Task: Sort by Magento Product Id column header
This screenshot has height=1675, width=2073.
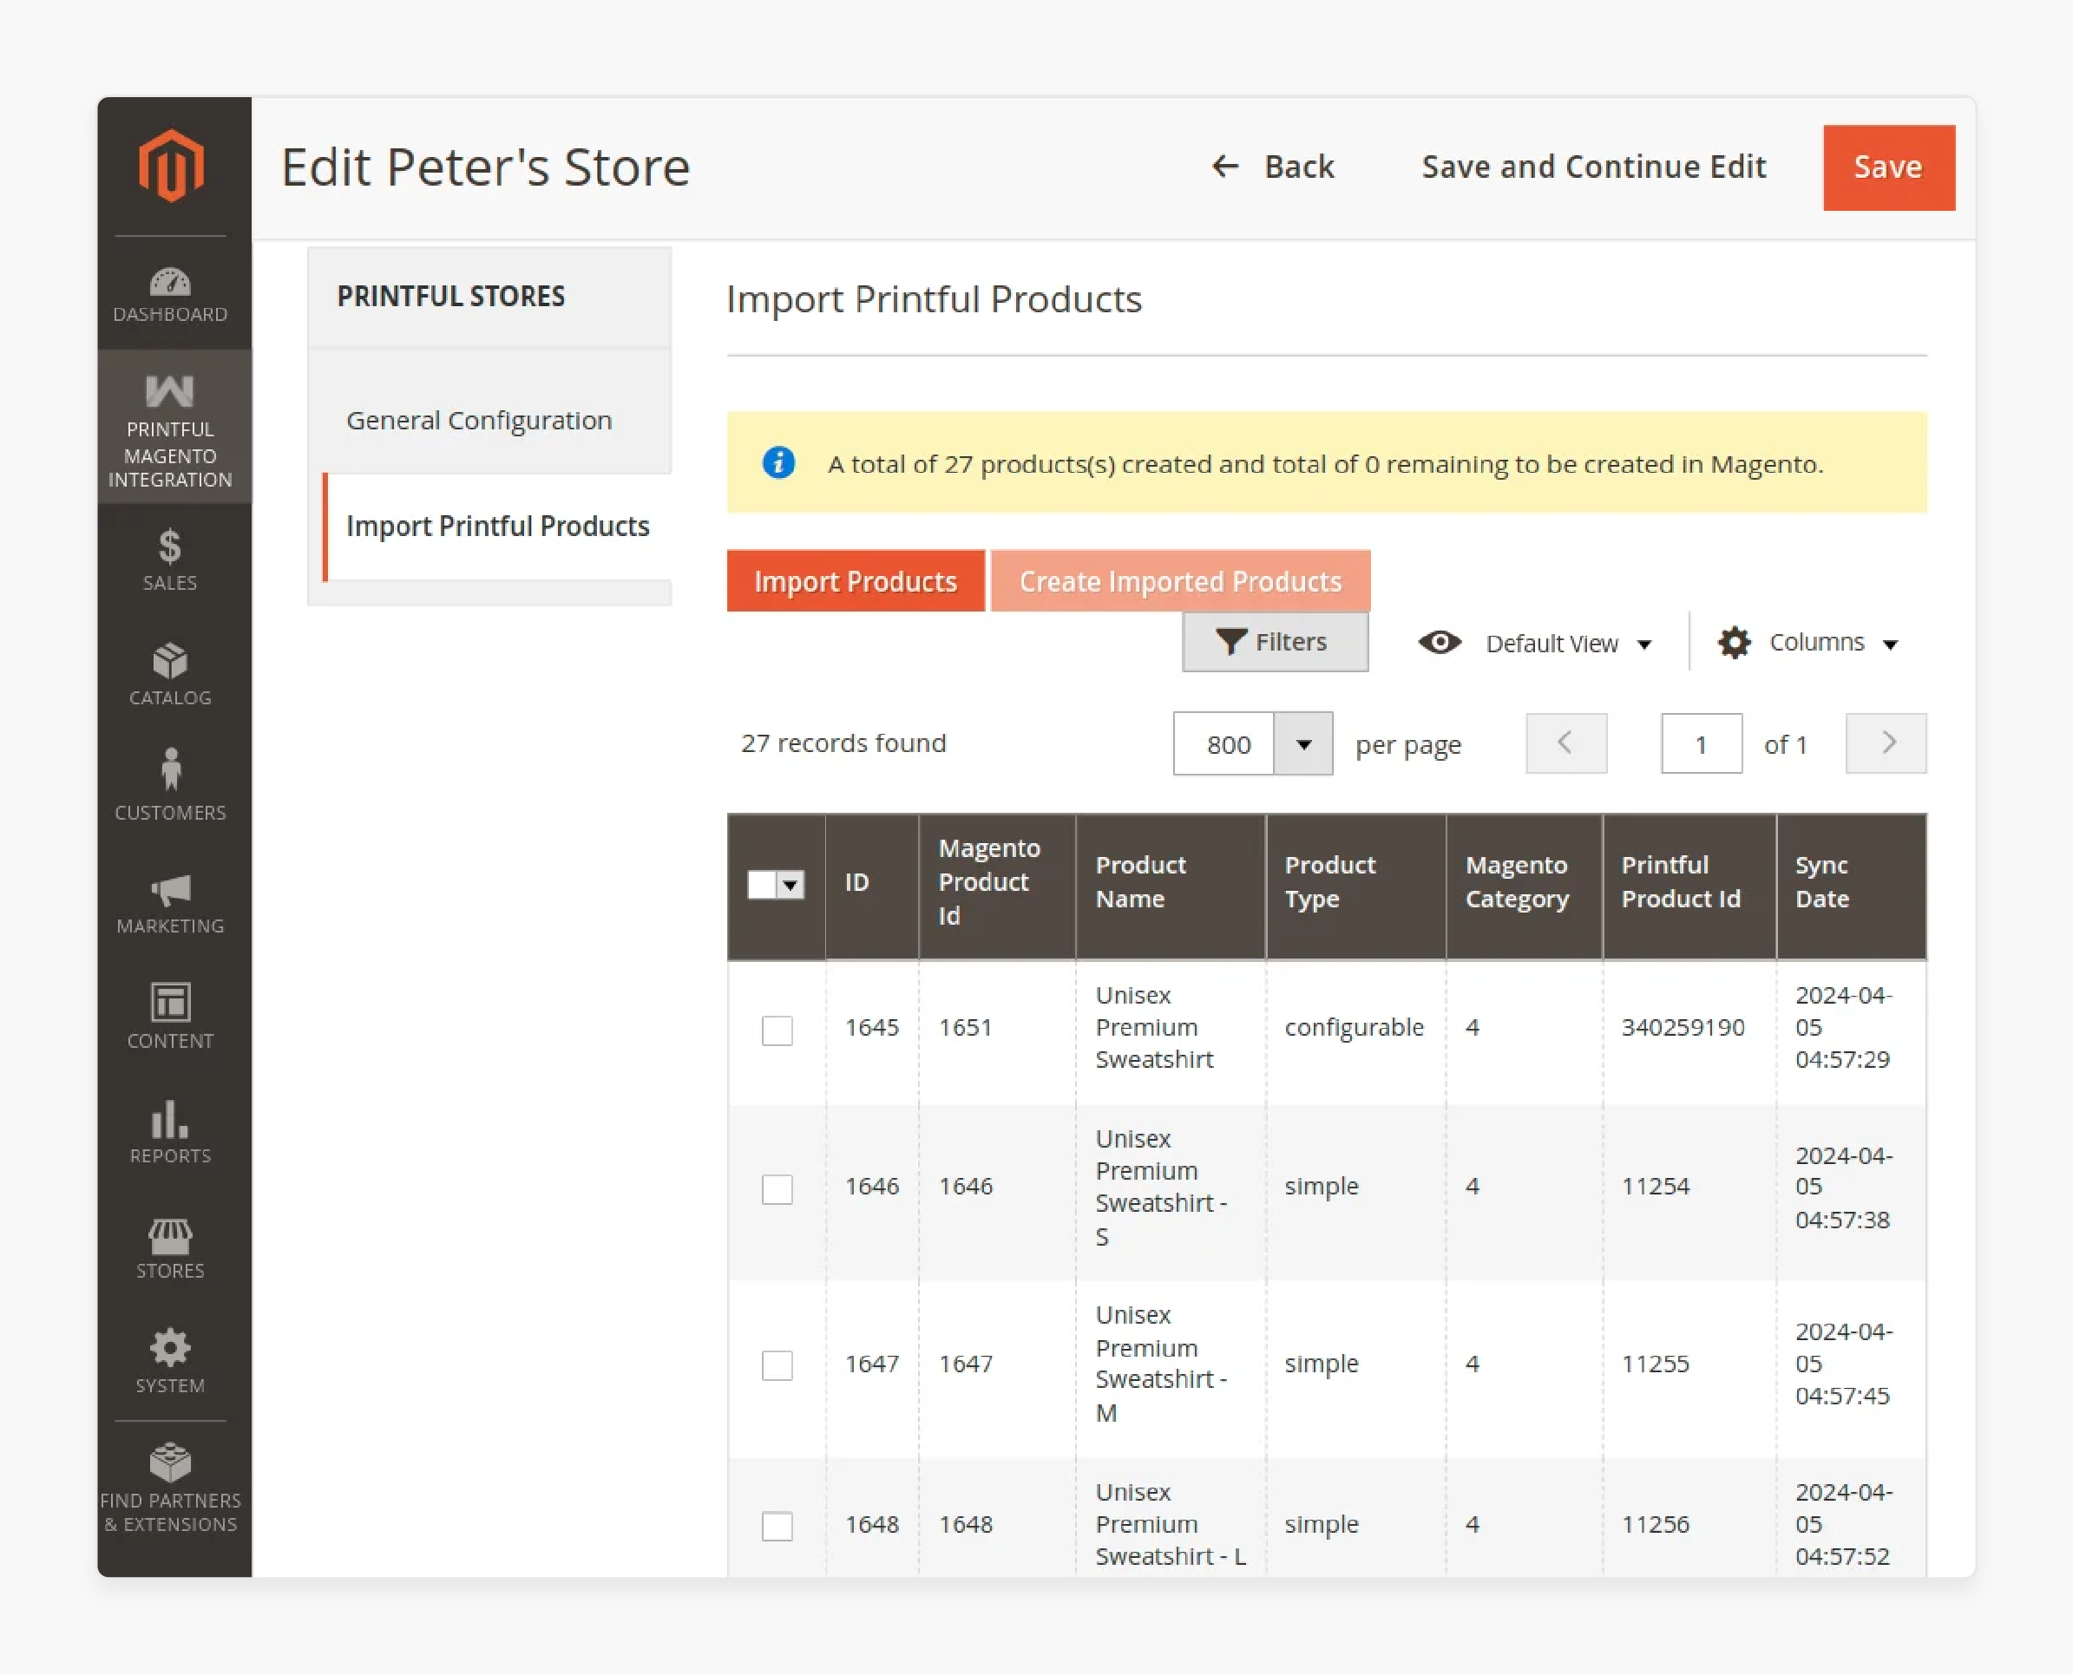Action: point(997,887)
